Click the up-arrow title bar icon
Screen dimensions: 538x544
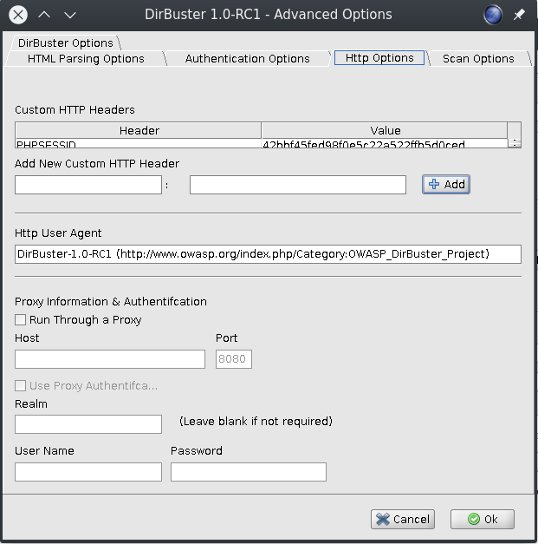pos(44,15)
